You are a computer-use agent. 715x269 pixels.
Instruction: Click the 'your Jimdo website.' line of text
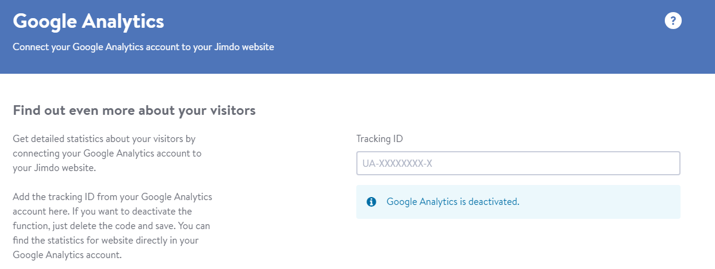[x=54, y=168]
